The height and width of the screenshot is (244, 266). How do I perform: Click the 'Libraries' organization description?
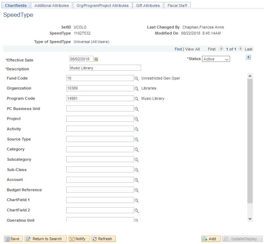coord(149,88)
